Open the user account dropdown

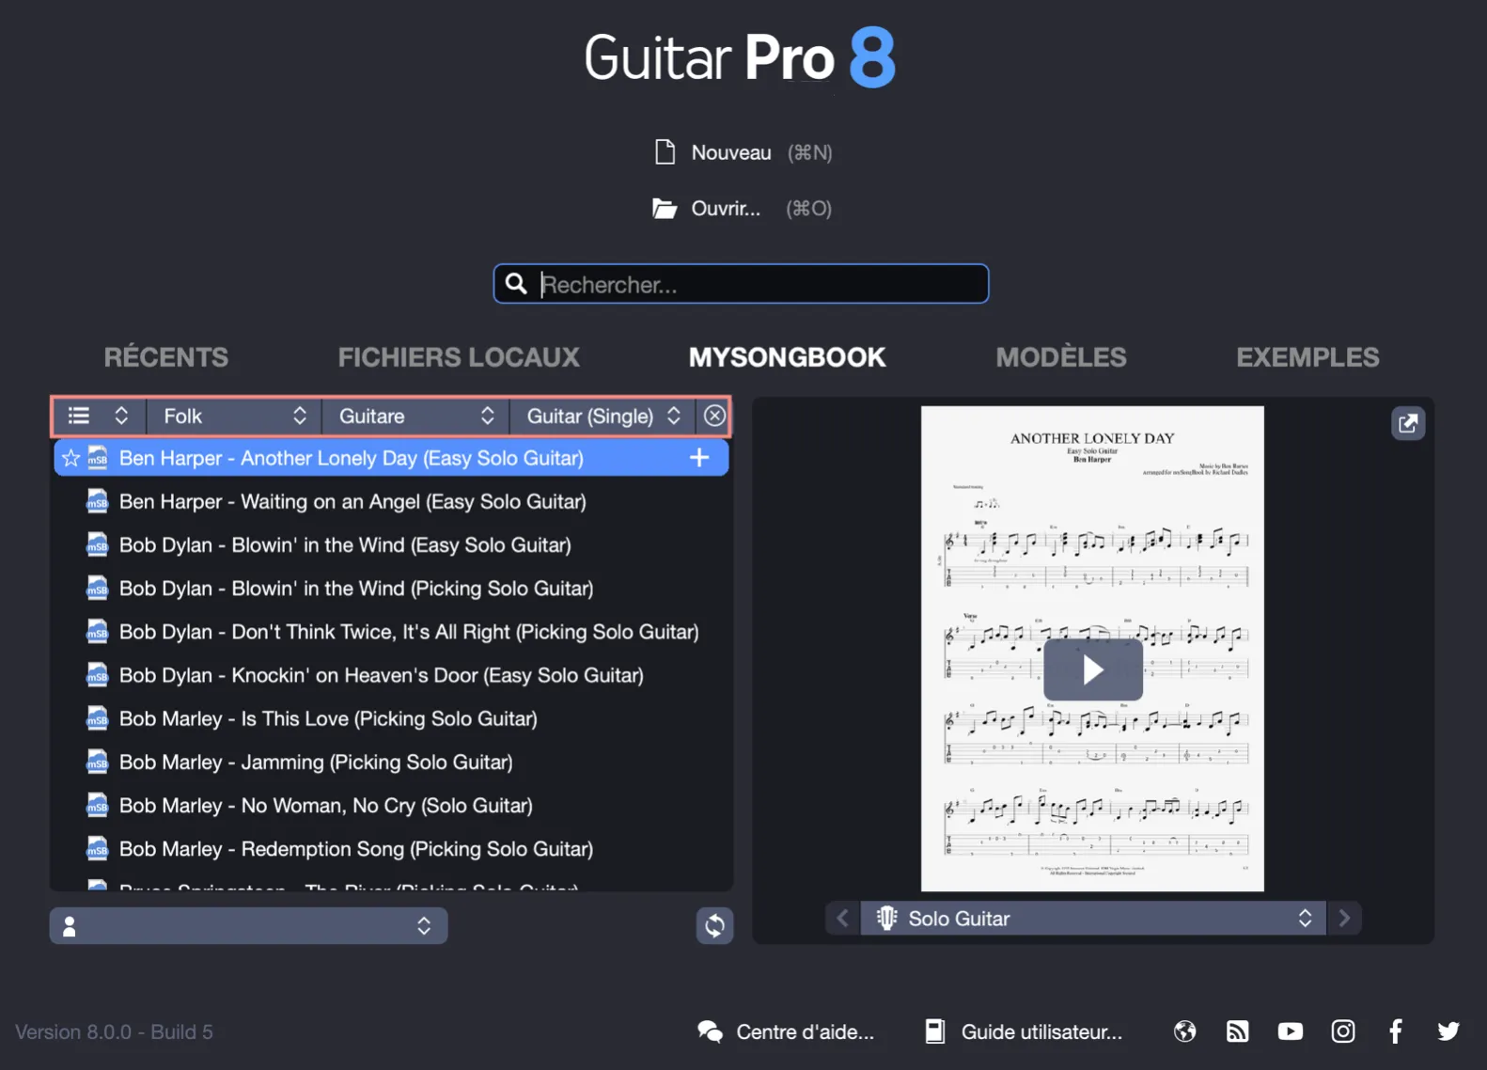coord(248,925)
